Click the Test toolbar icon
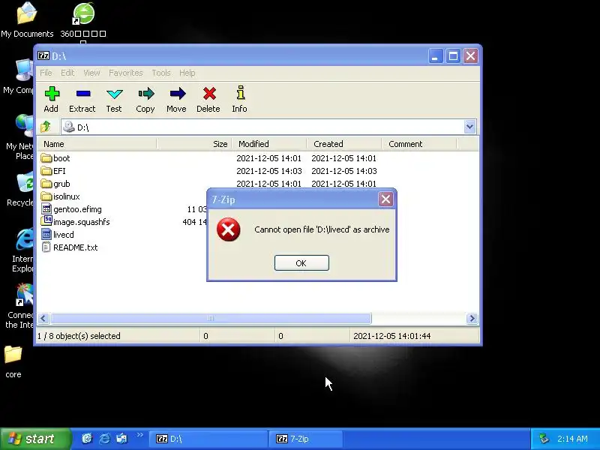The height and width of the screenshot is (450, 600). tap(115, 94)
